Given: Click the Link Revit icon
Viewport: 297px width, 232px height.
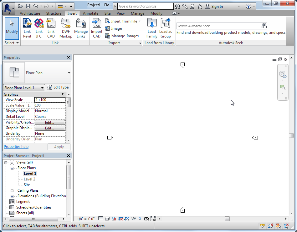Looking at the screenshot, I should [27, 28].
